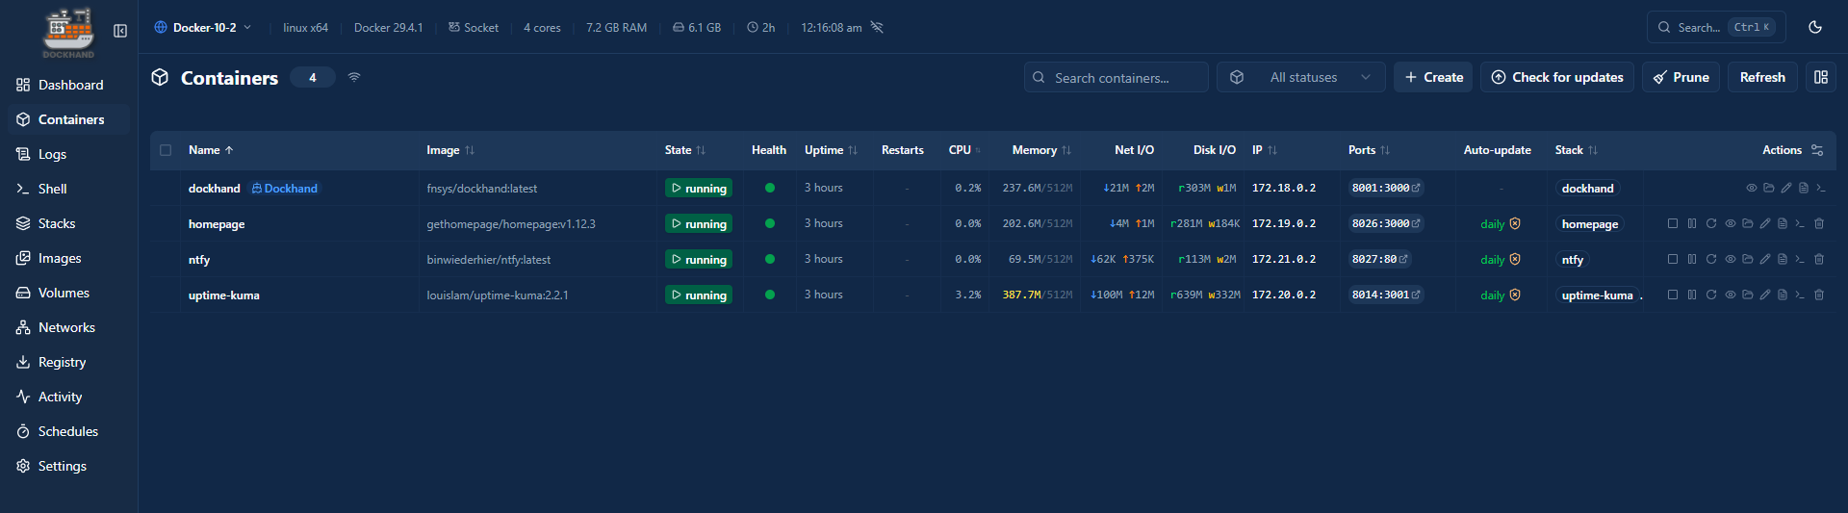Open column settings next to Actions
Image resolution: width=1848 pixels, height=513 pixels.
coord(1817,150)
